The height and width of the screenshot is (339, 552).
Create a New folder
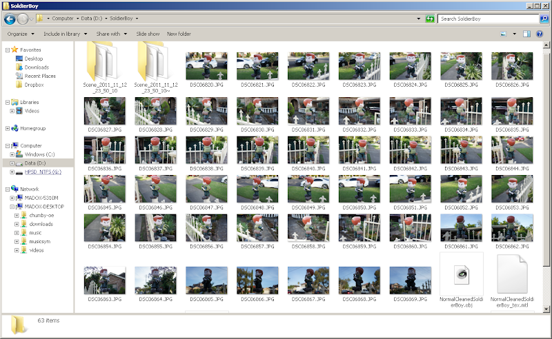[179, 34]
